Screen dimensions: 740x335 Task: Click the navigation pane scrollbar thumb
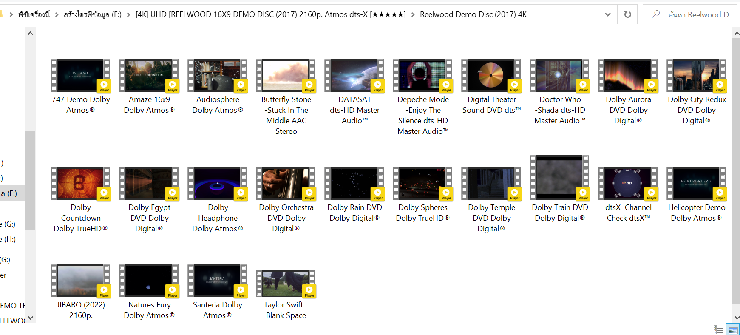[x=30, y=180]
